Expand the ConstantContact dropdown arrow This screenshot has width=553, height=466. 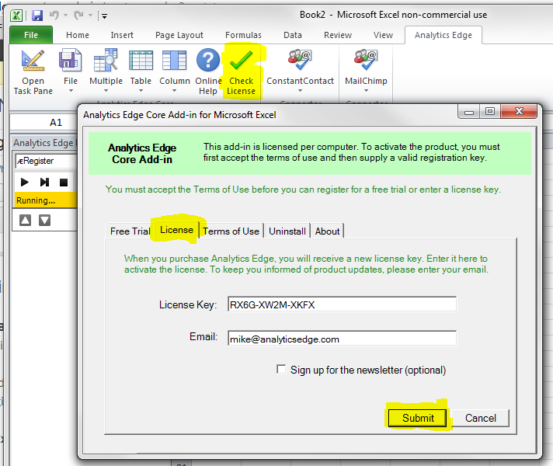tap(300, 91)
